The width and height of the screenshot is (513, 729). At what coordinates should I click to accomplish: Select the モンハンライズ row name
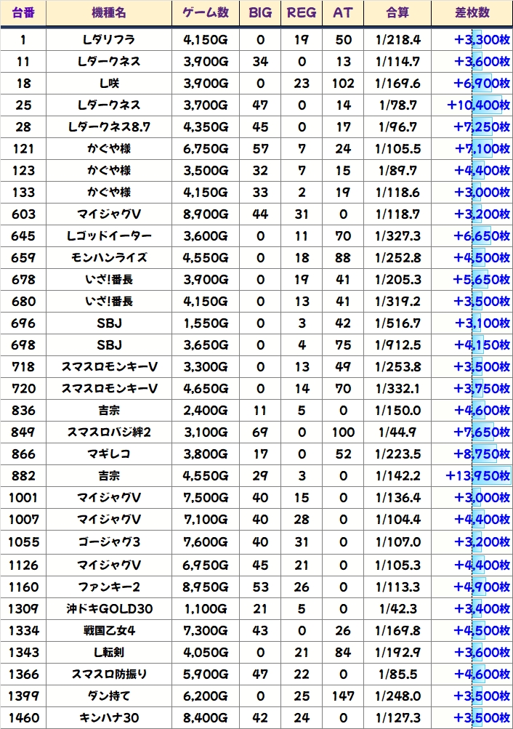pos(109,258)
